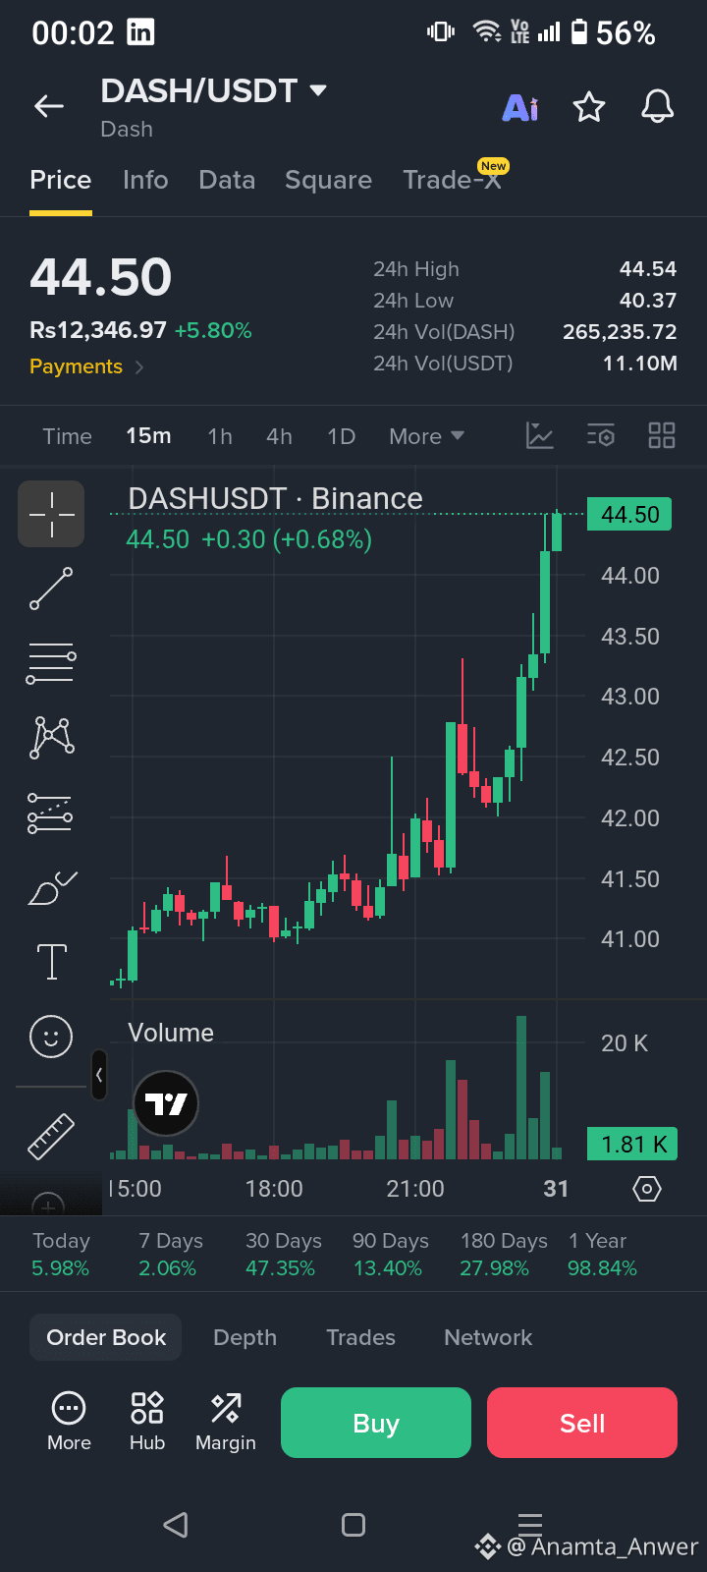Open the TradingView logo
The height and width of the screenshot is (1572, 707).
tap(165, 1103)
